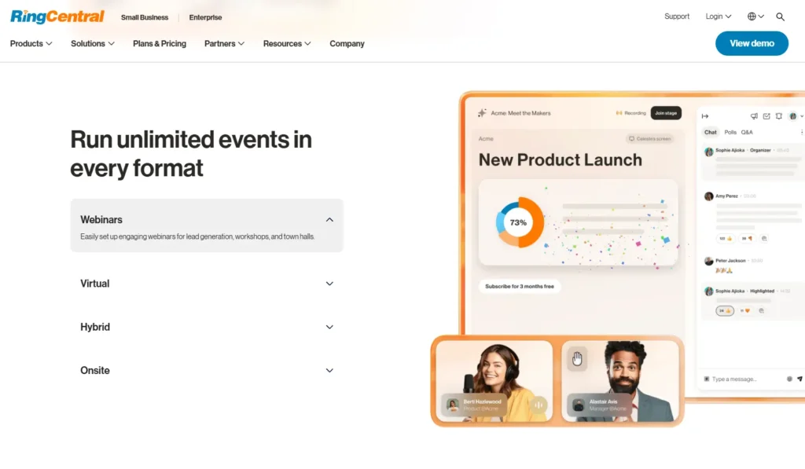Expand the Resources menu
805x469 pixels.
[287, 44]
